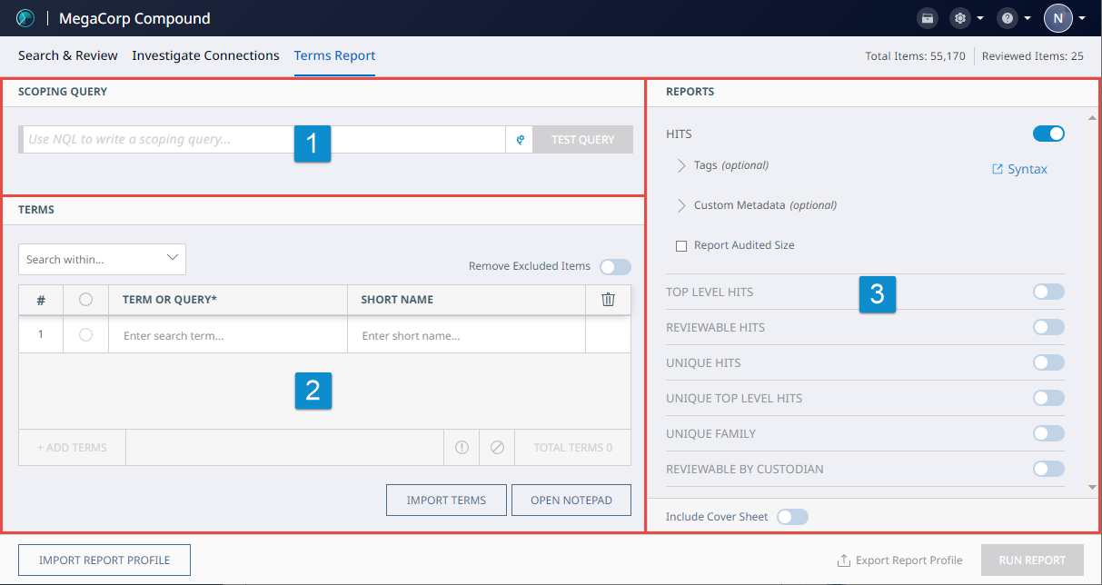Click the Import Report Profile button
The width and height of the screenshot is (1102, 585).
[x=105, y=560]
